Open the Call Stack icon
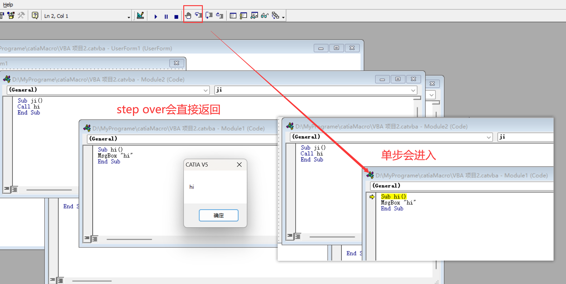The height and width of the screenshot is (284, 566). coord(275,16)
